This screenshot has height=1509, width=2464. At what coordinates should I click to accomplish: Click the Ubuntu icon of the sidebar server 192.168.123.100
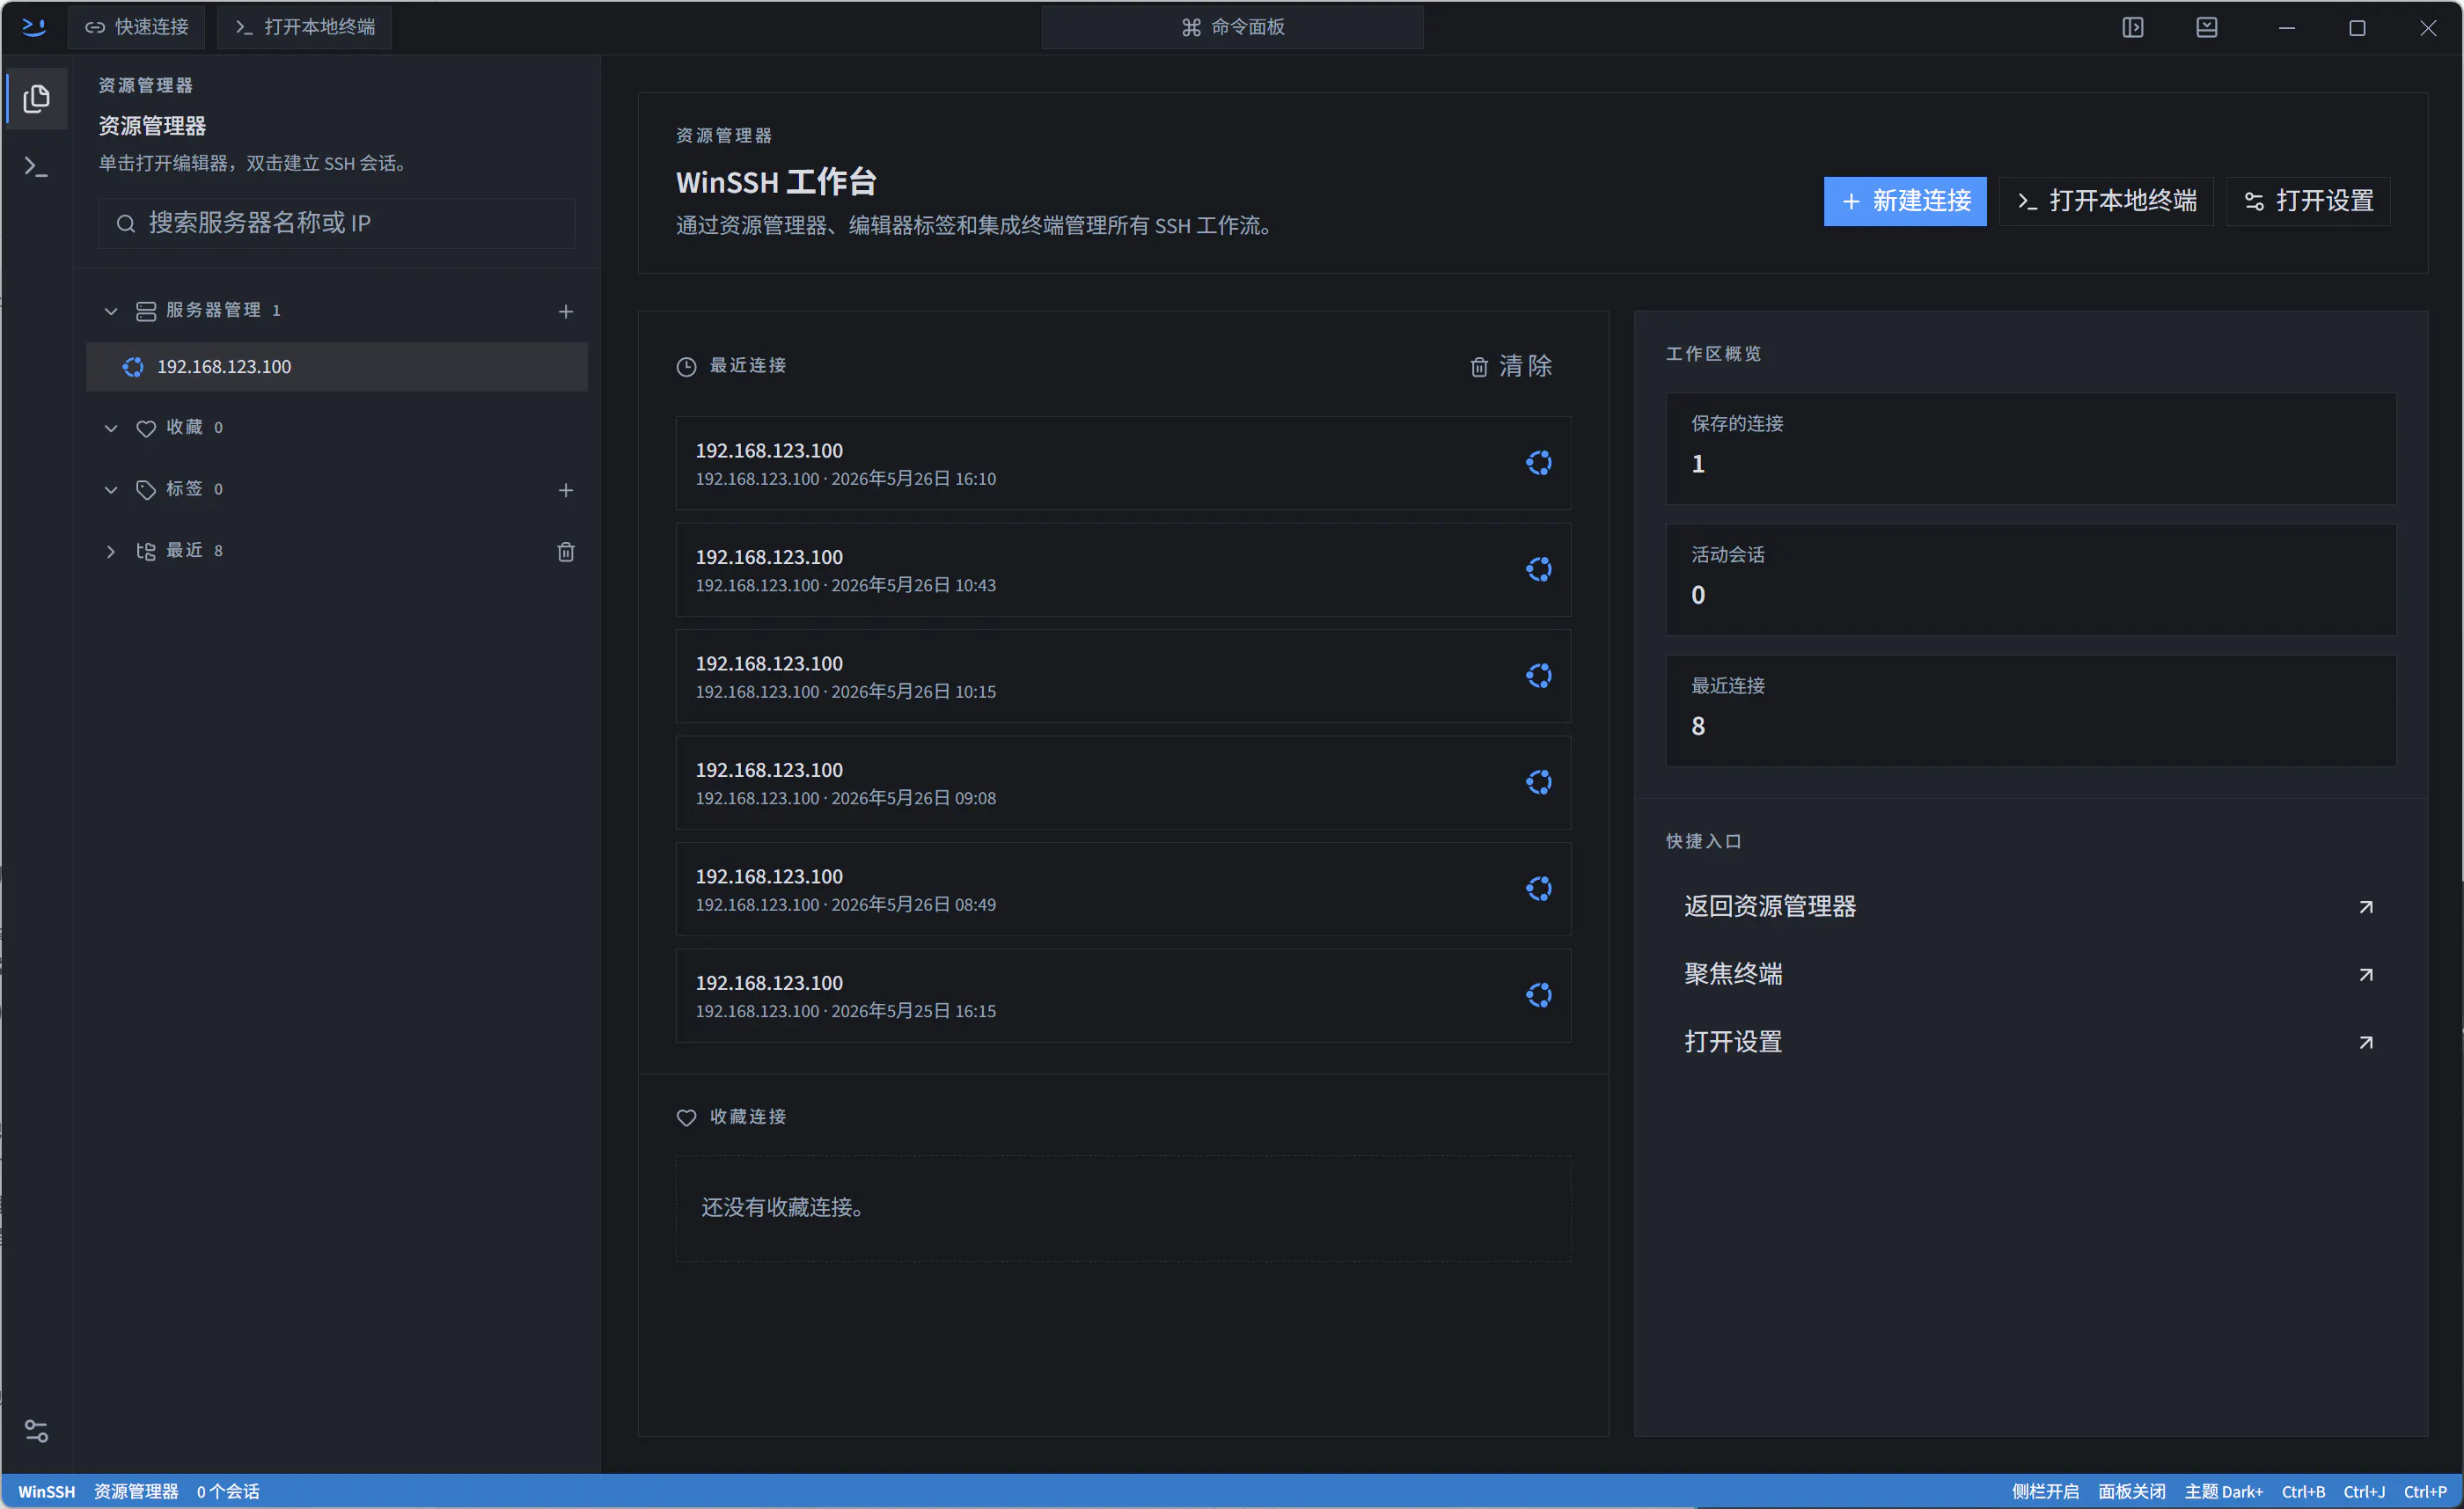(x=133, y=367)
